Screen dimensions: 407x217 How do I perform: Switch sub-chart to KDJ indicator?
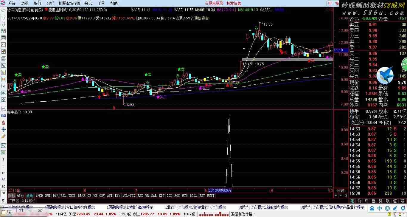pos(161,196)
